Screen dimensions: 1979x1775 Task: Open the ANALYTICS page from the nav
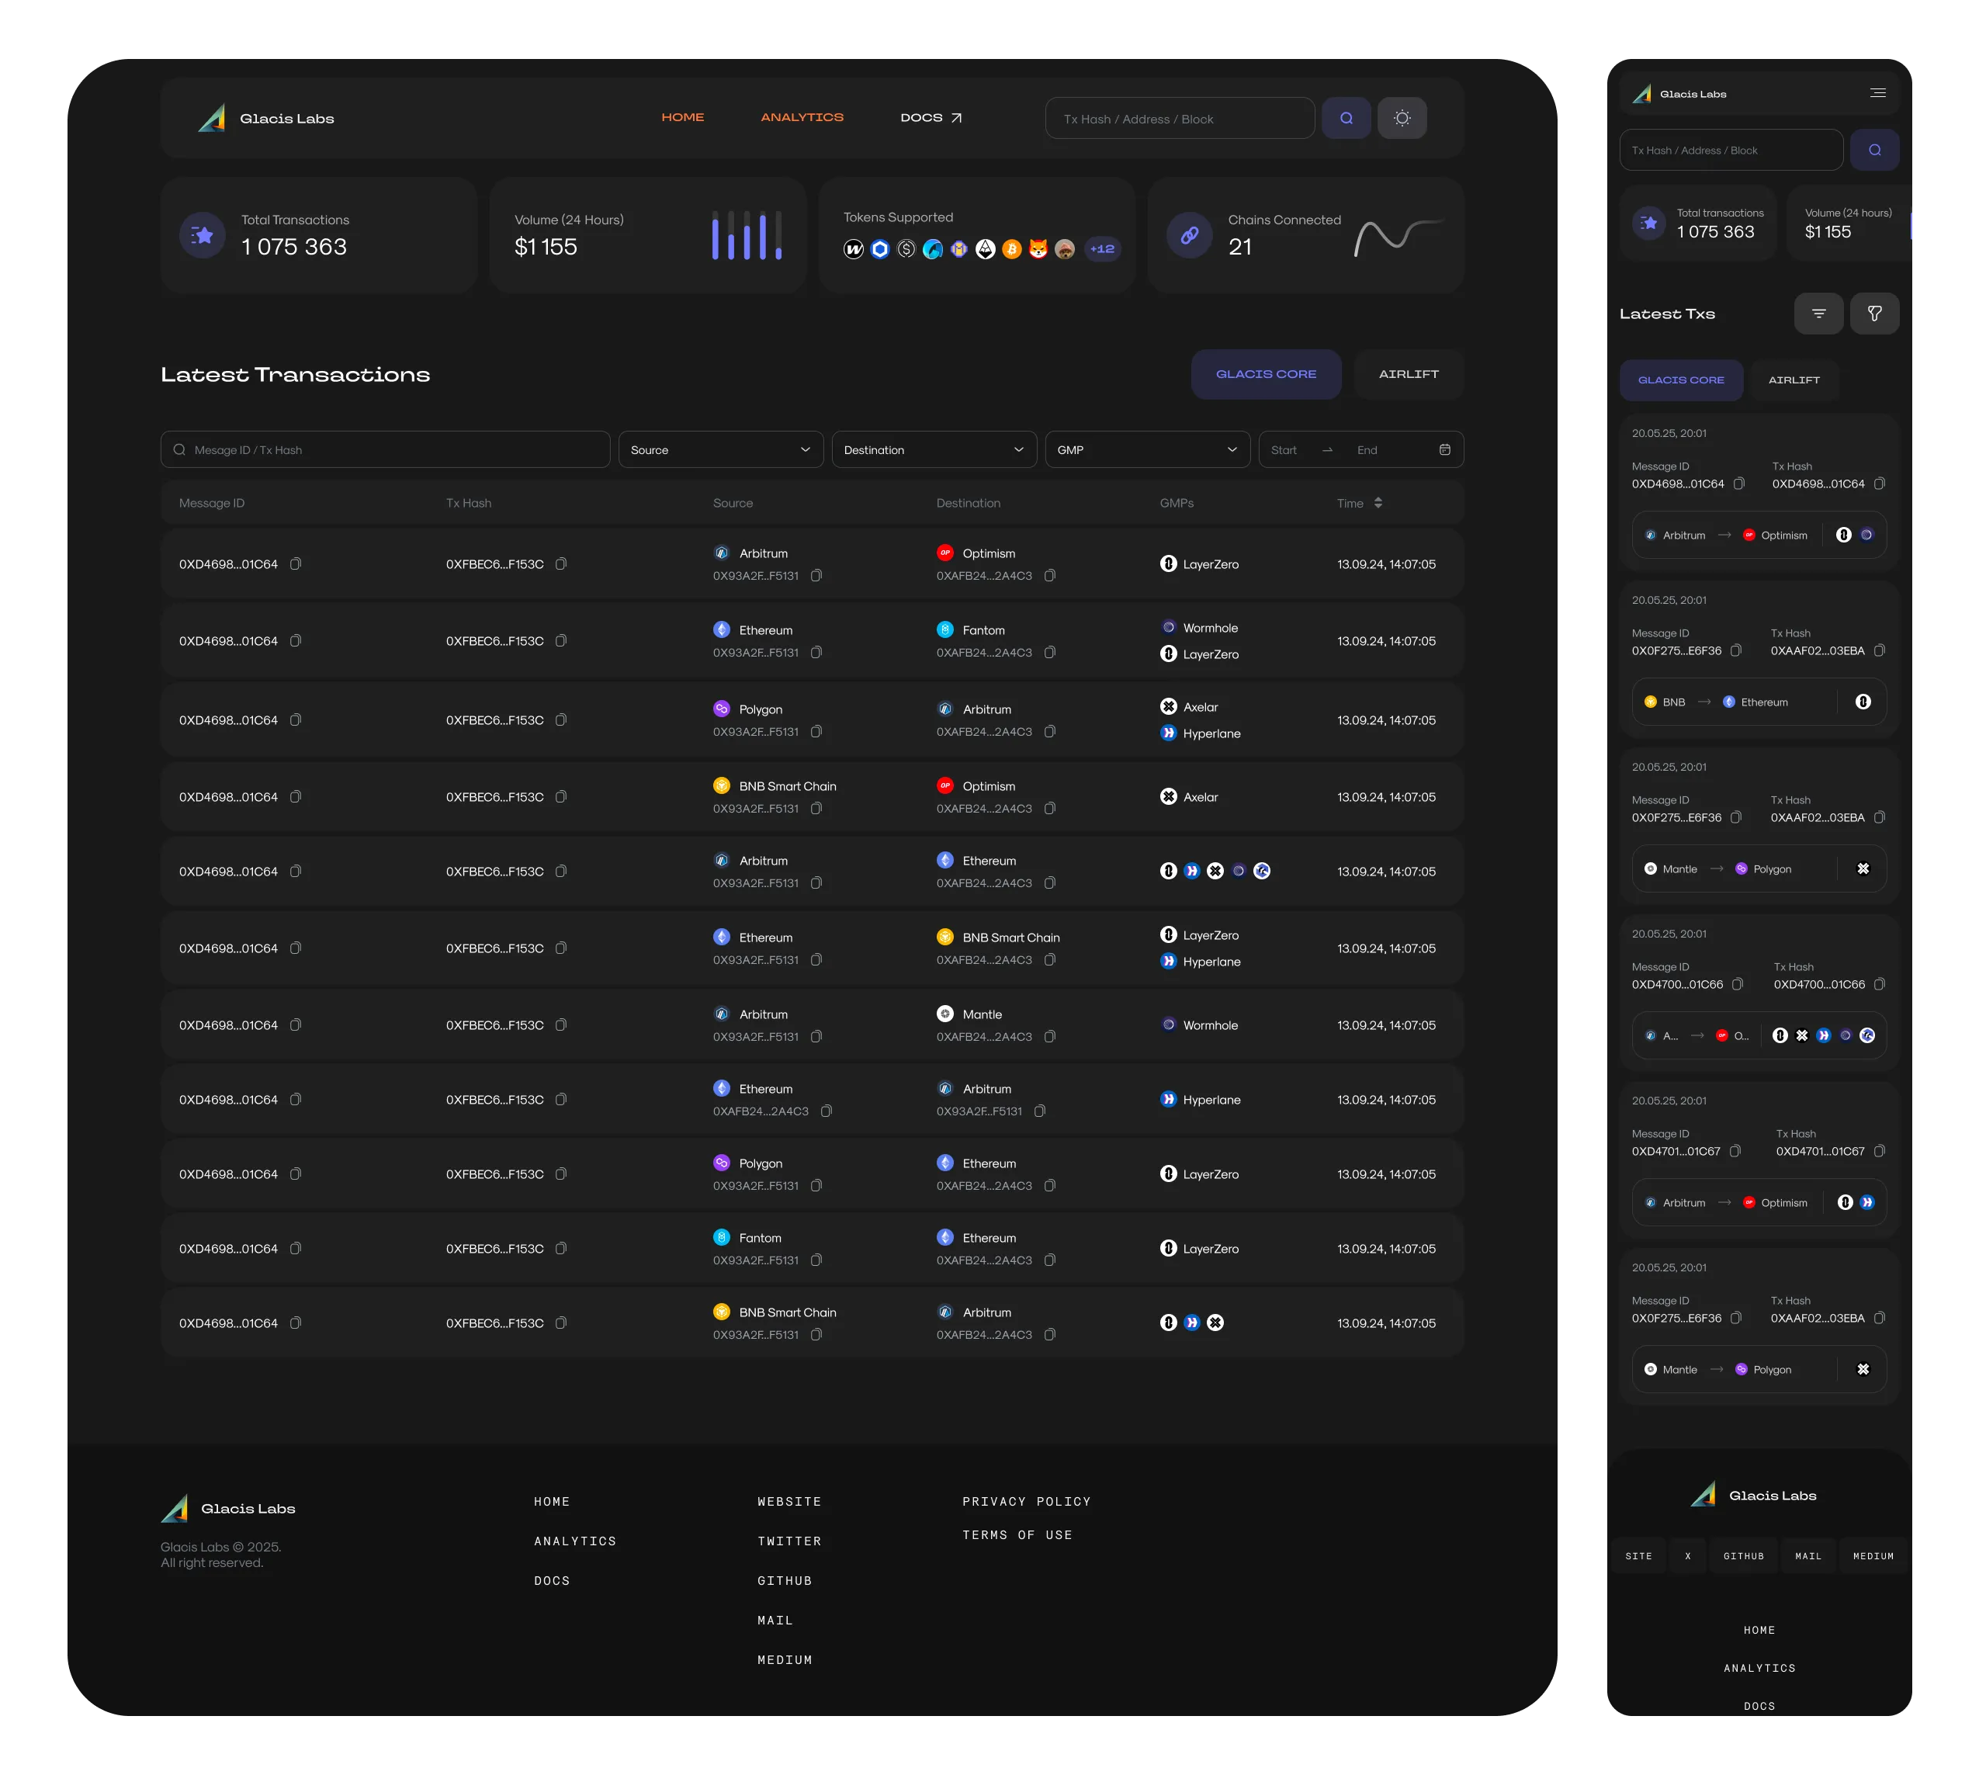(802, 117)
